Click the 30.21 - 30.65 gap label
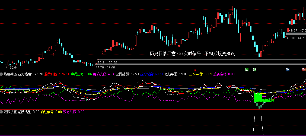 (107, 63)
